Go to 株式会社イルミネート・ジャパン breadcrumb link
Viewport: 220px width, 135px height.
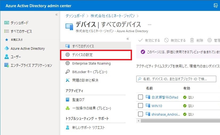(113, 16)
